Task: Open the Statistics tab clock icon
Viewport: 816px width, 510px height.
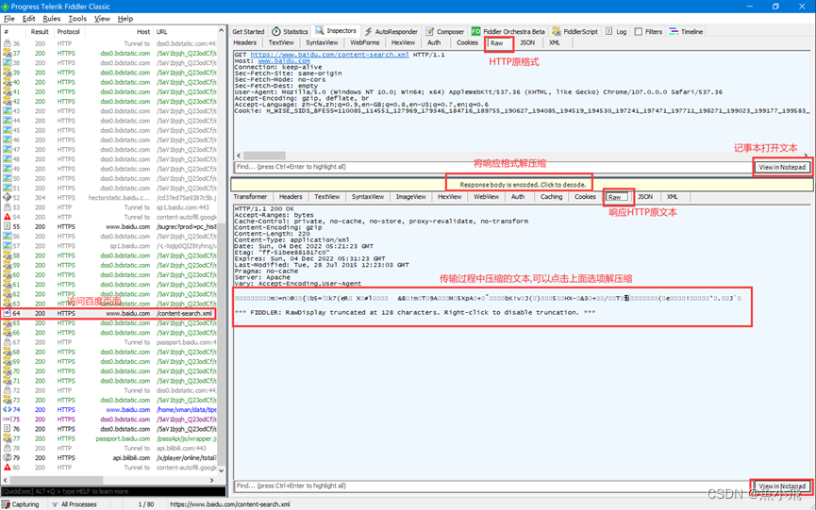Action: click(276, 32)
